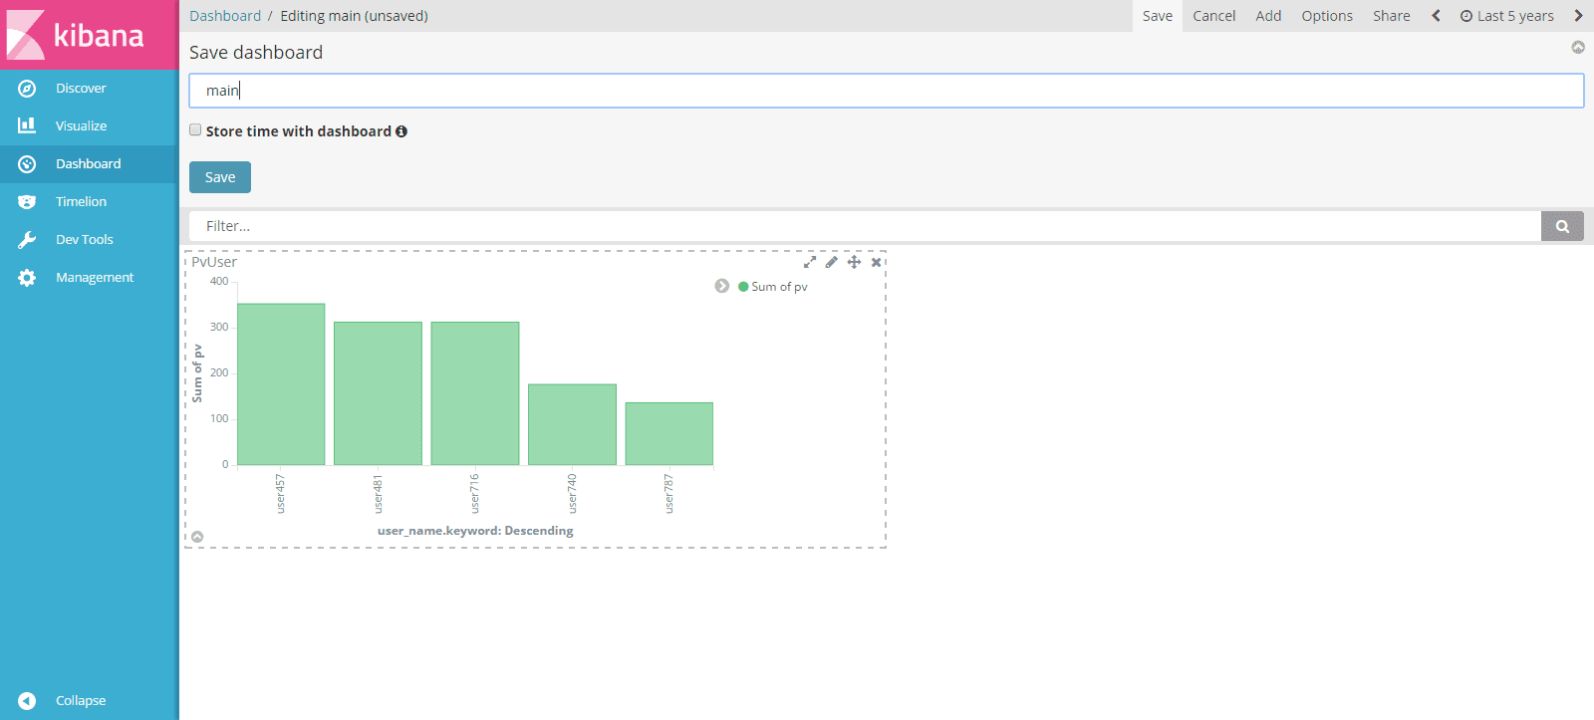This screenshot has width=1594, height=720.
Task: Open Visualize via bar chart icon
Action: coord(27,125)
